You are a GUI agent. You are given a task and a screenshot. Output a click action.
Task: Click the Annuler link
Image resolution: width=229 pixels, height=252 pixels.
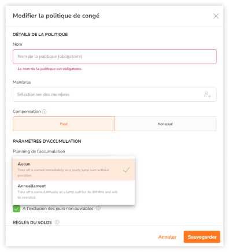pyautogui.click(x=167, y=237)
